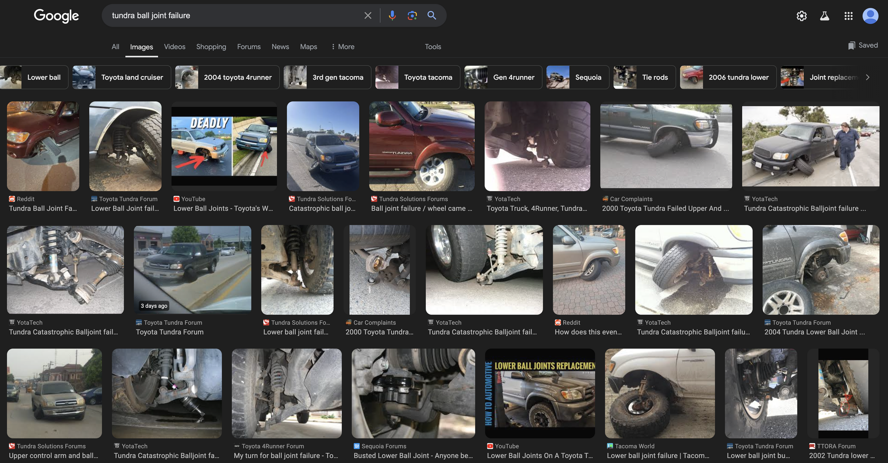Open Google Lens image search icon
The height and width of the screenshot is (463, 888).
pyautogui.click(x=412, y=15)
